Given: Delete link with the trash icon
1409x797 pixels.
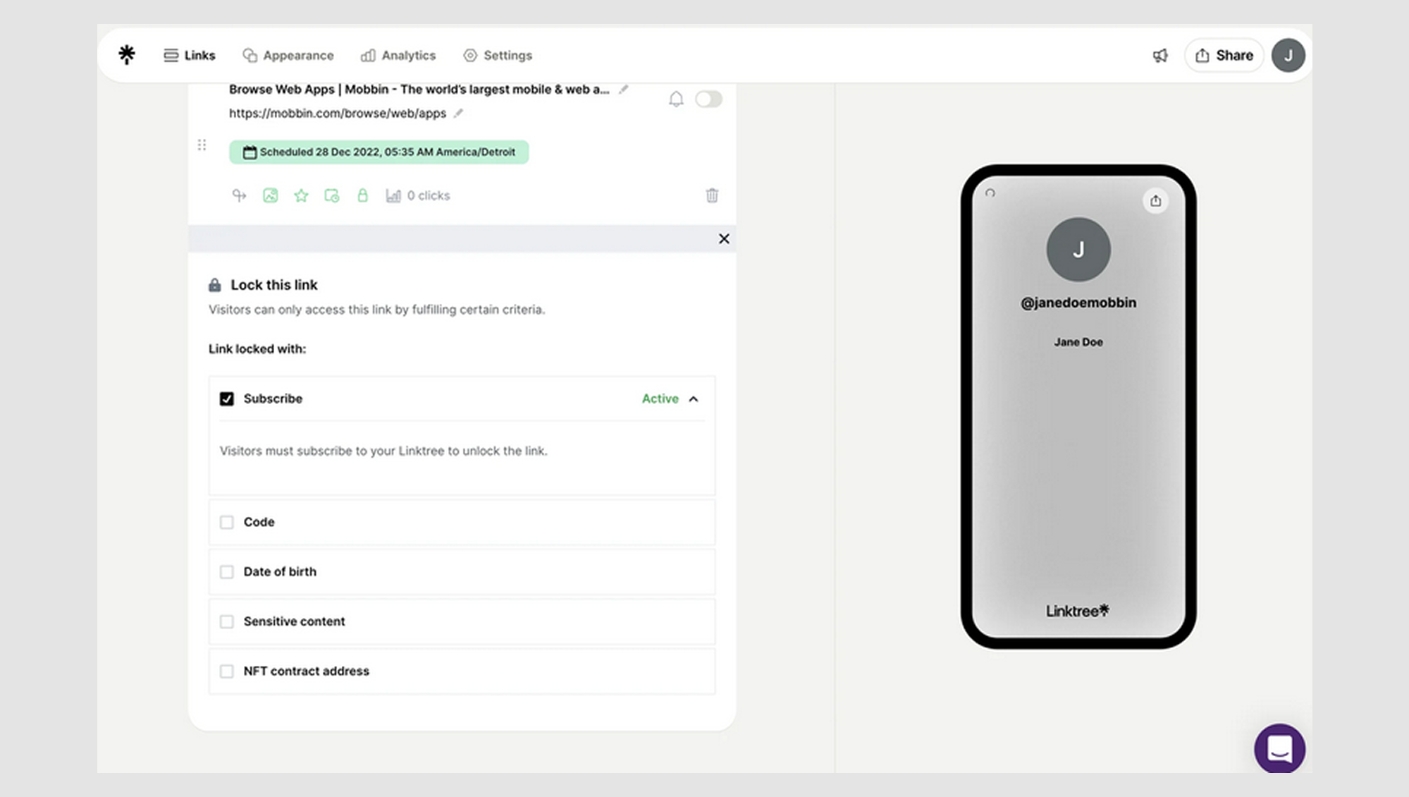Looking at the screenshot, I should (712, 195).
